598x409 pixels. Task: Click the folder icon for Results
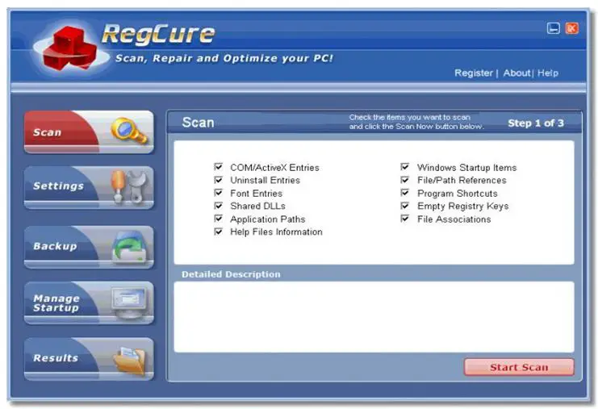click(x=130, y=360)
